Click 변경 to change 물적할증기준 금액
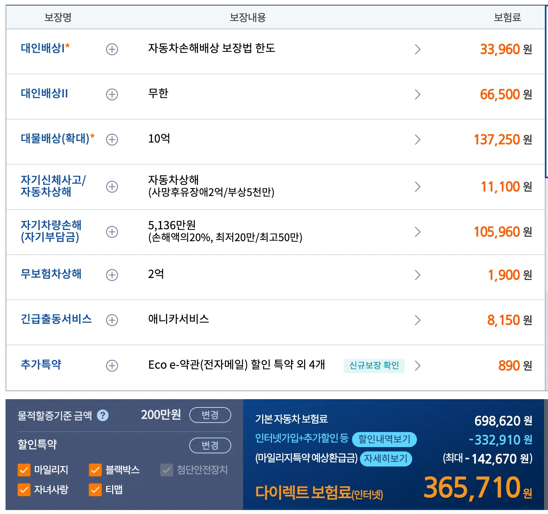 210,415
